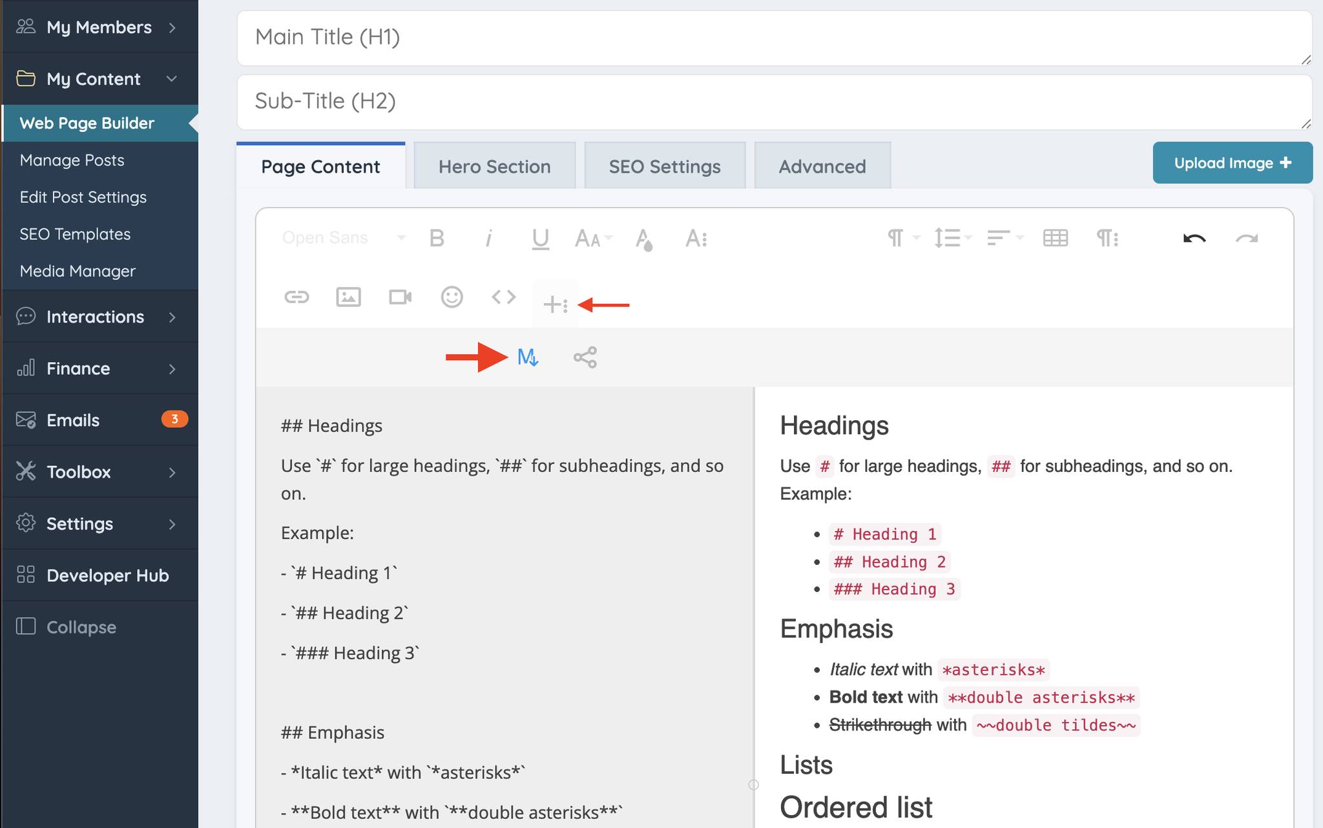Click the Upload Image button

click(x=1232, y=163)
